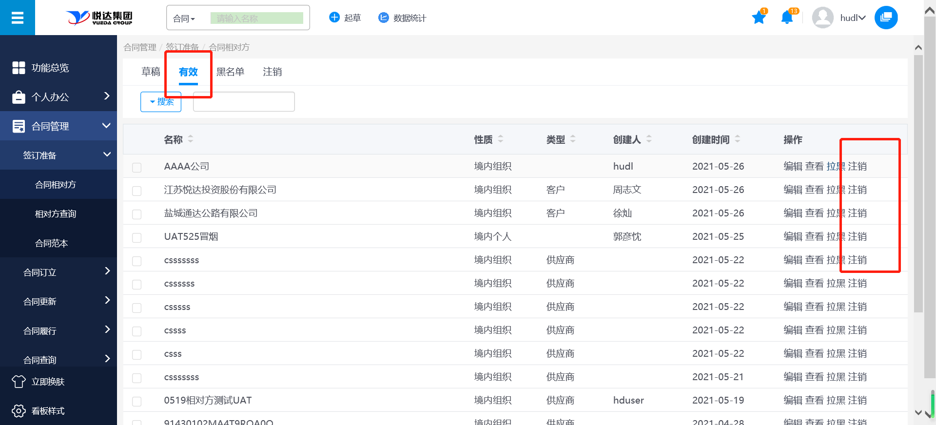Select the 盐城通达公路有限公司 row checkbox
Screen dimensions: 936x425
pos(137,214)
